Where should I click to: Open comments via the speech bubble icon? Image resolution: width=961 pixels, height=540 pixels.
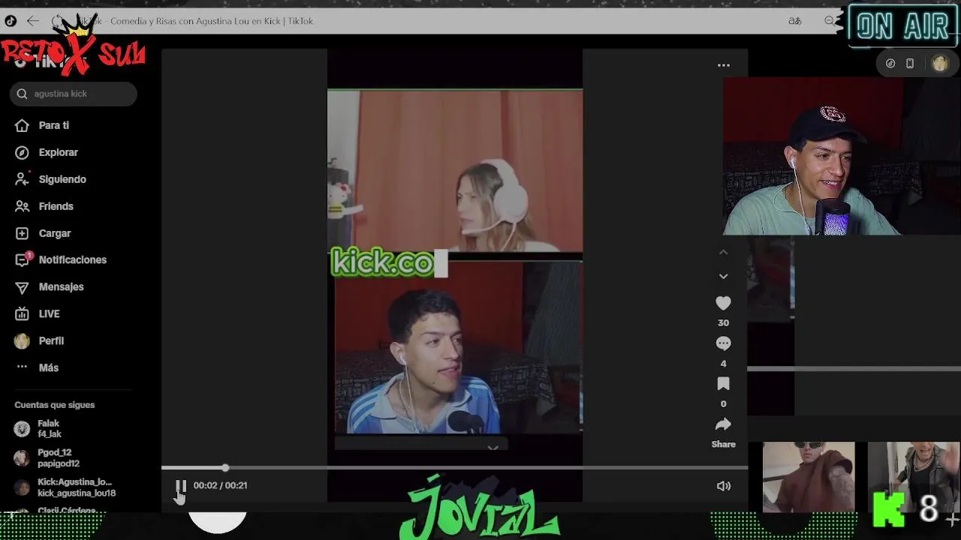click(723, 343)
